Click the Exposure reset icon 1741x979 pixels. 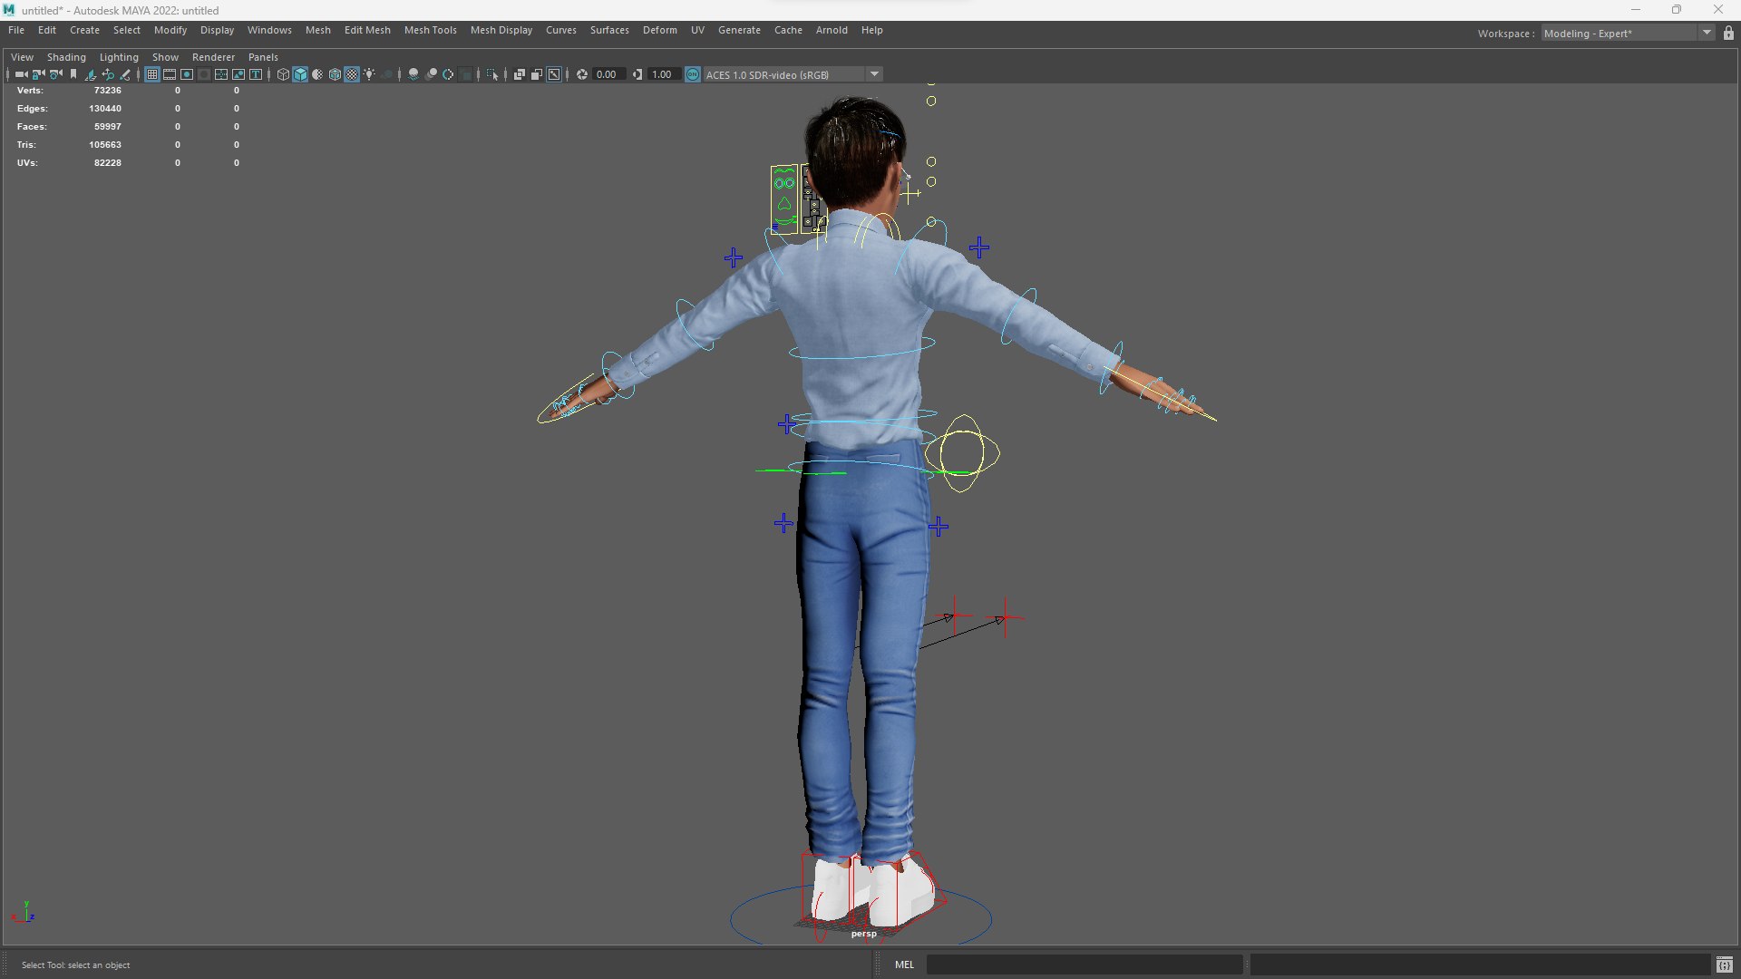(581, 74)
